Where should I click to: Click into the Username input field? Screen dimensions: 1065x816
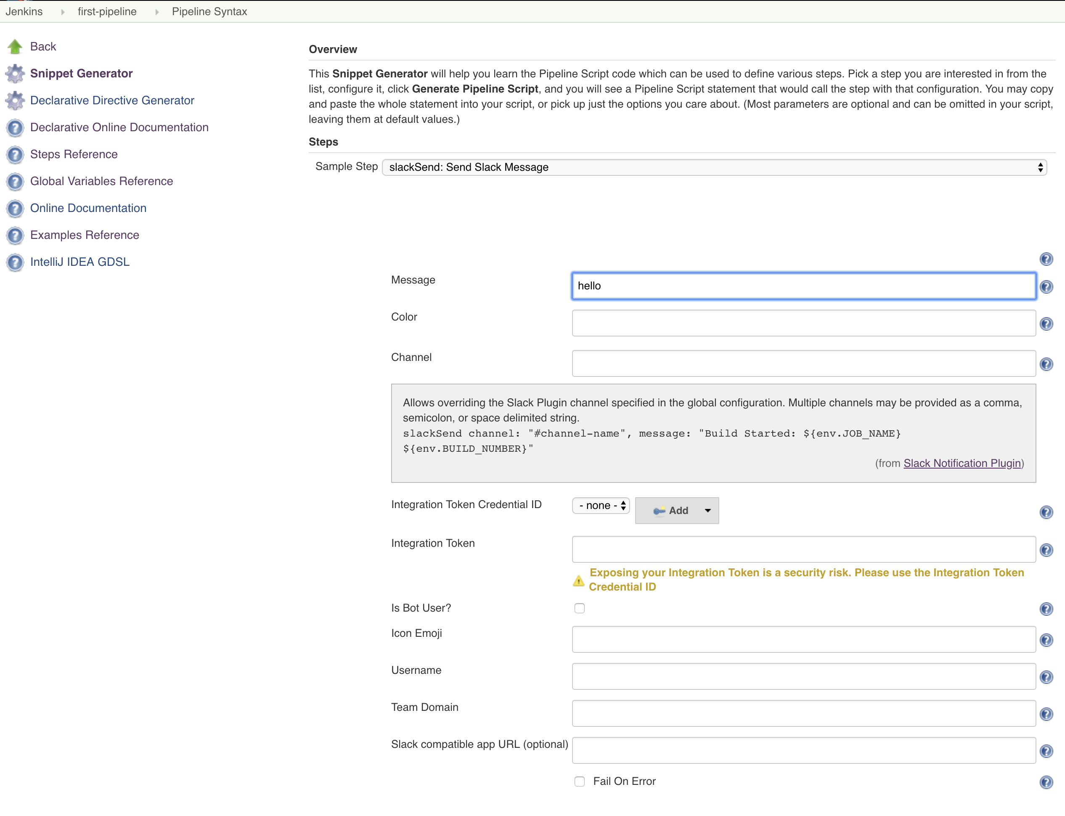point(803,676)
